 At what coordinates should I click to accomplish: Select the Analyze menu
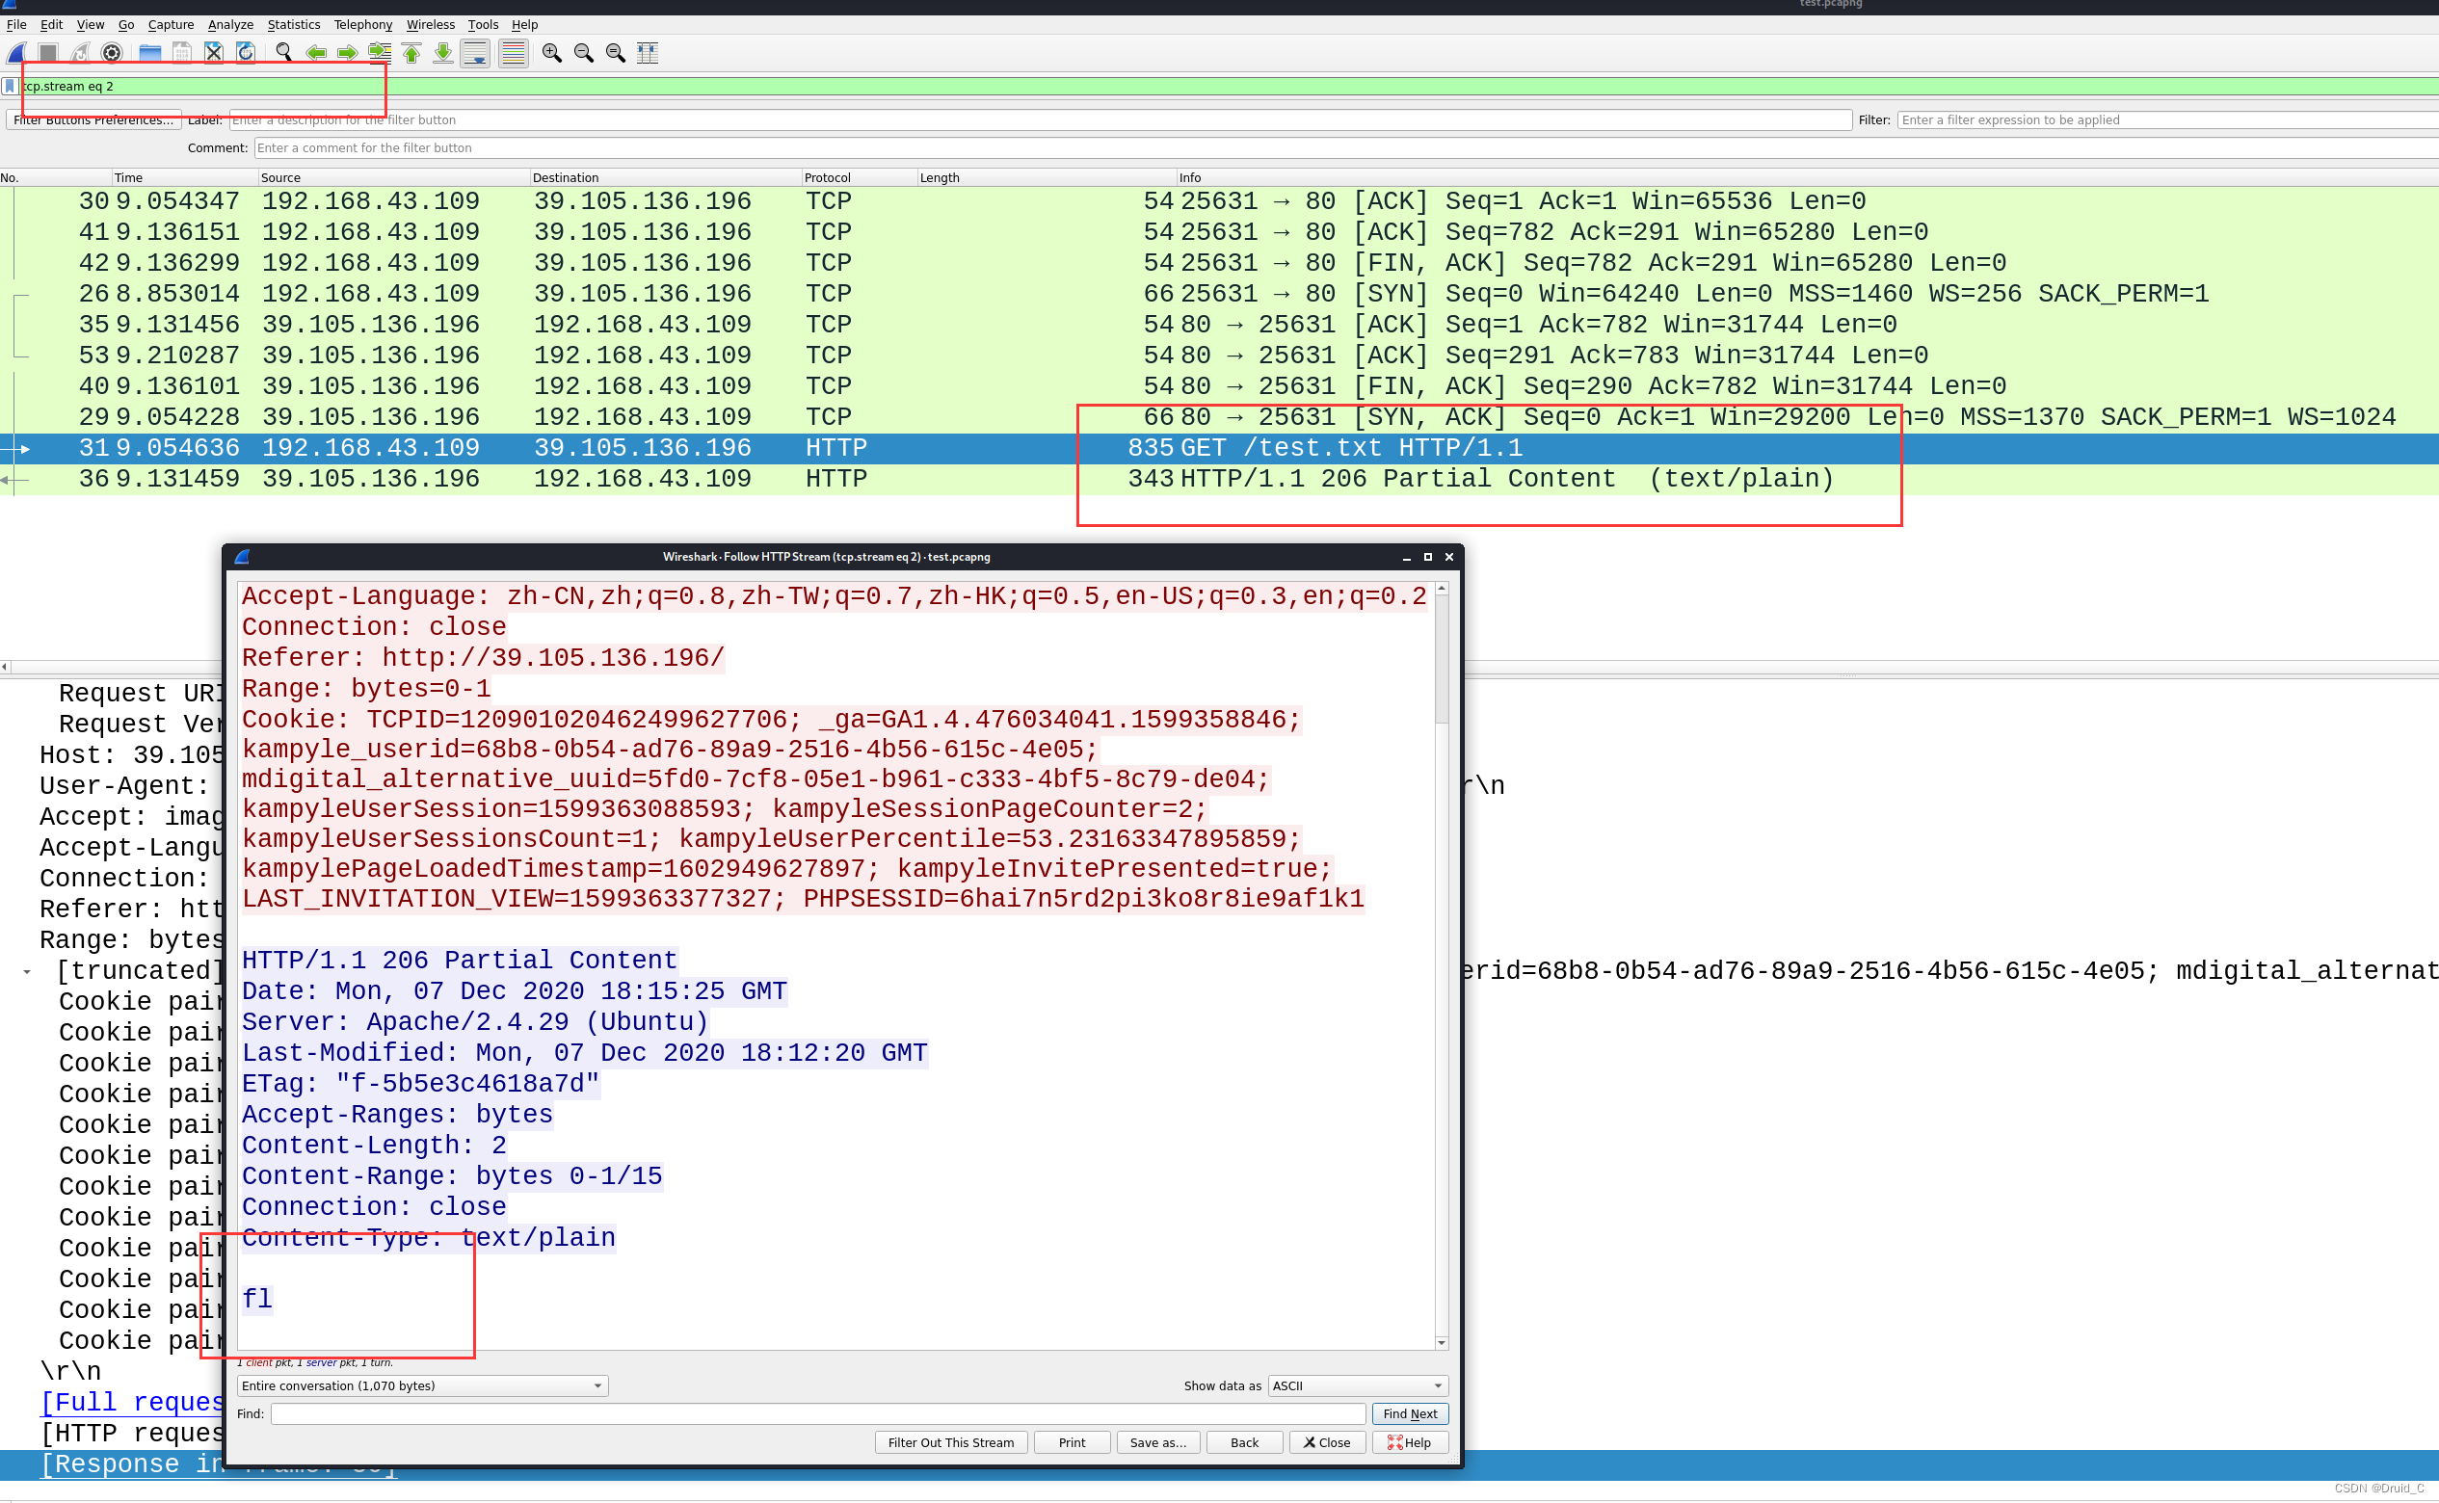(228, 22)
